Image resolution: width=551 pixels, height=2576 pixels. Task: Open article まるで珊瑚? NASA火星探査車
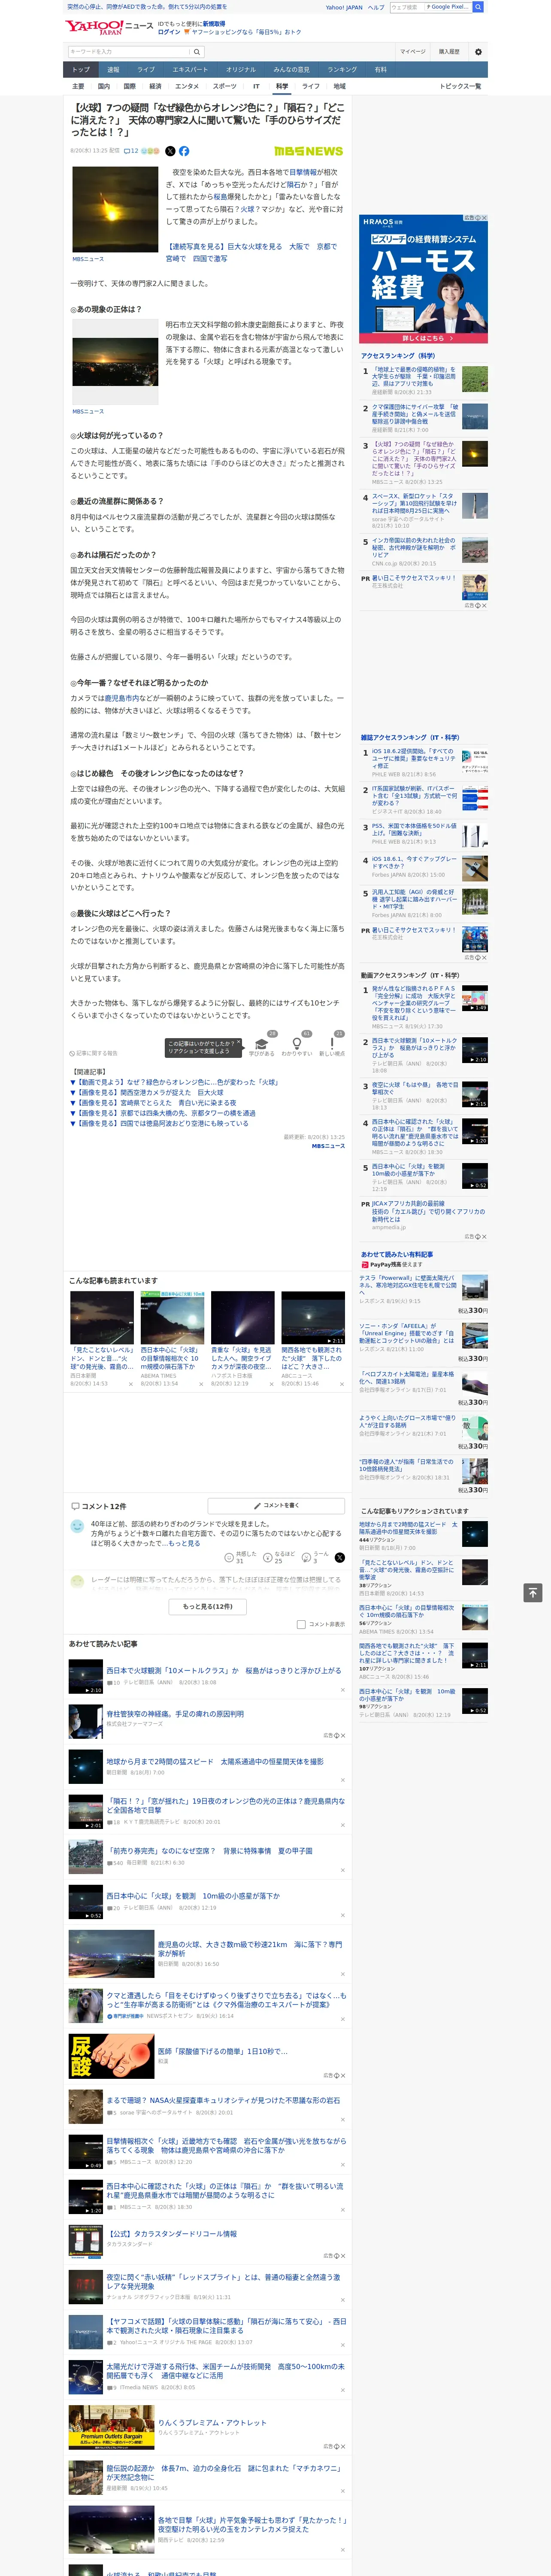tap(223, 2099)
